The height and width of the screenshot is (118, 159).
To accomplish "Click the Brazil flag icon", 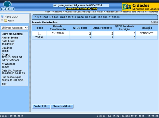I will (127, 7).
